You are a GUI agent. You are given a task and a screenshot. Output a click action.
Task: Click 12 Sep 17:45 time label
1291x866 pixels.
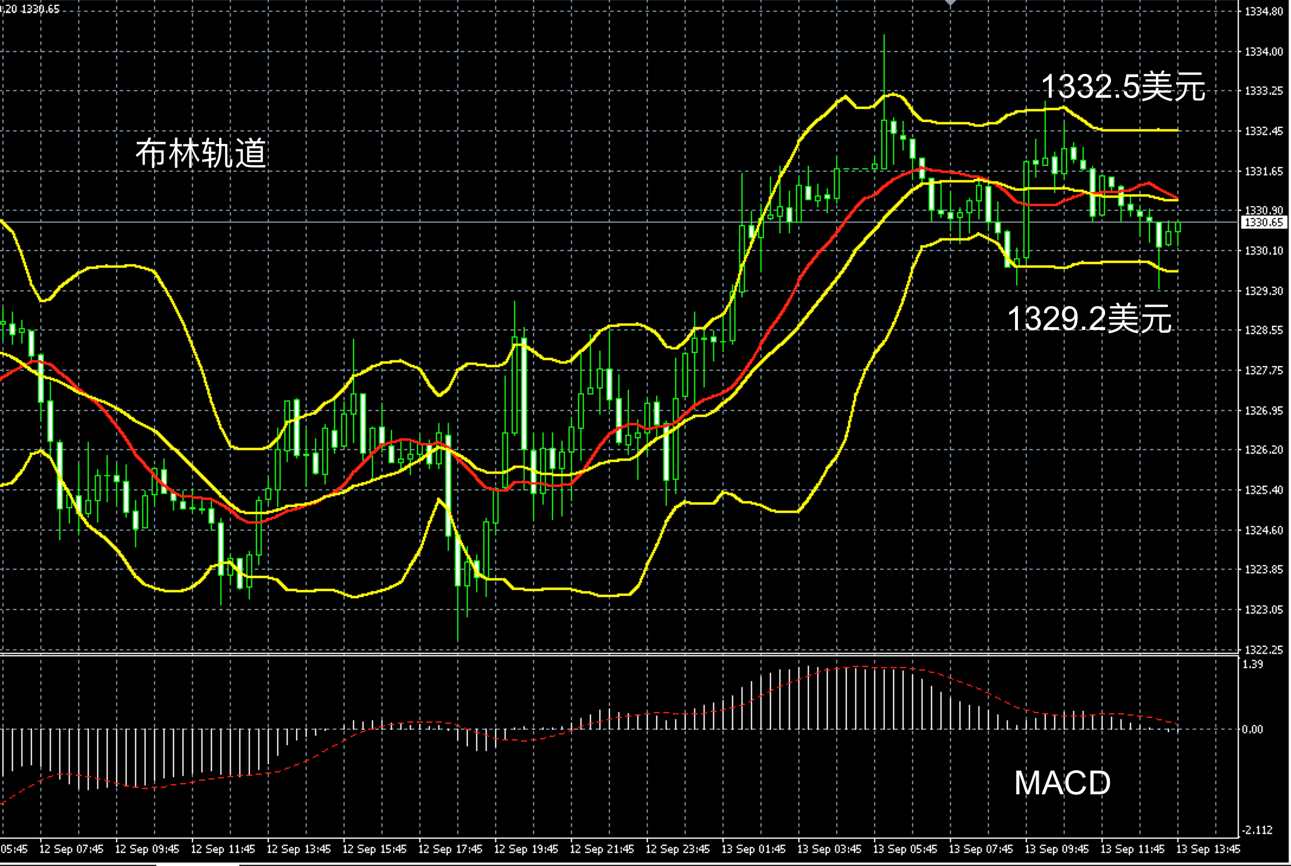click(450, 849)
